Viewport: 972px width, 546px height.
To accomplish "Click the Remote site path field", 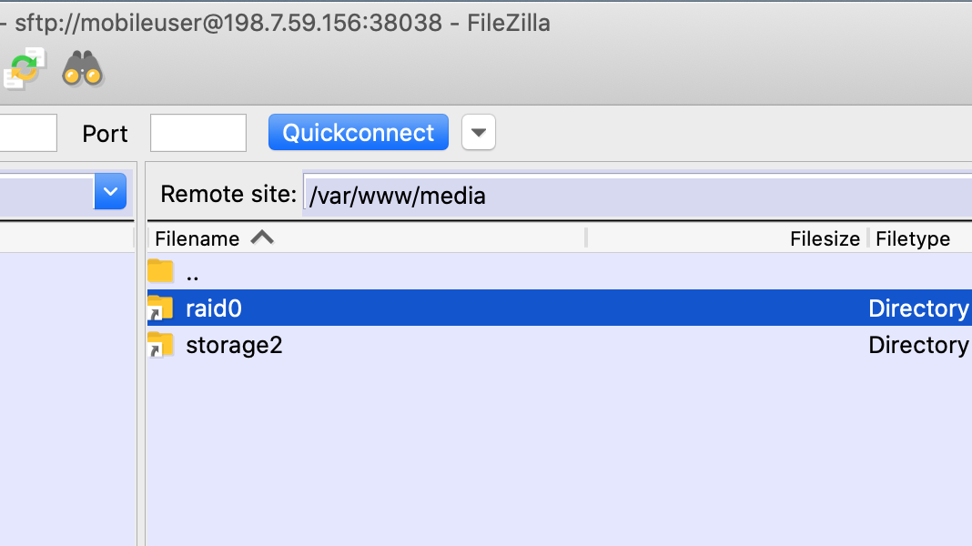I will point(637,195).
